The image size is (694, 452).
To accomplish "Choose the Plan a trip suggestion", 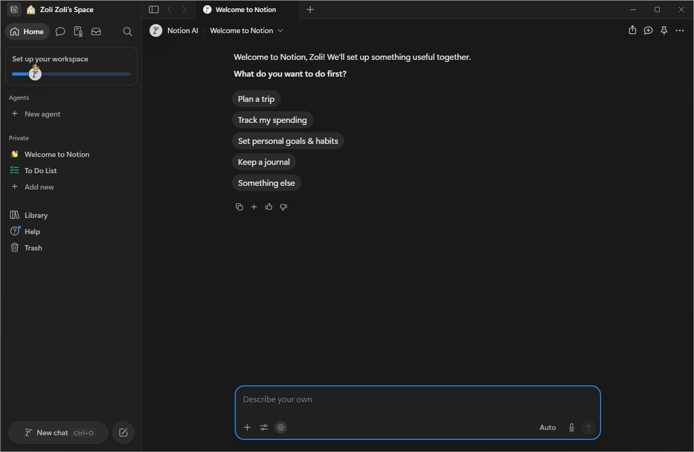I will click(x=256, y=99).
